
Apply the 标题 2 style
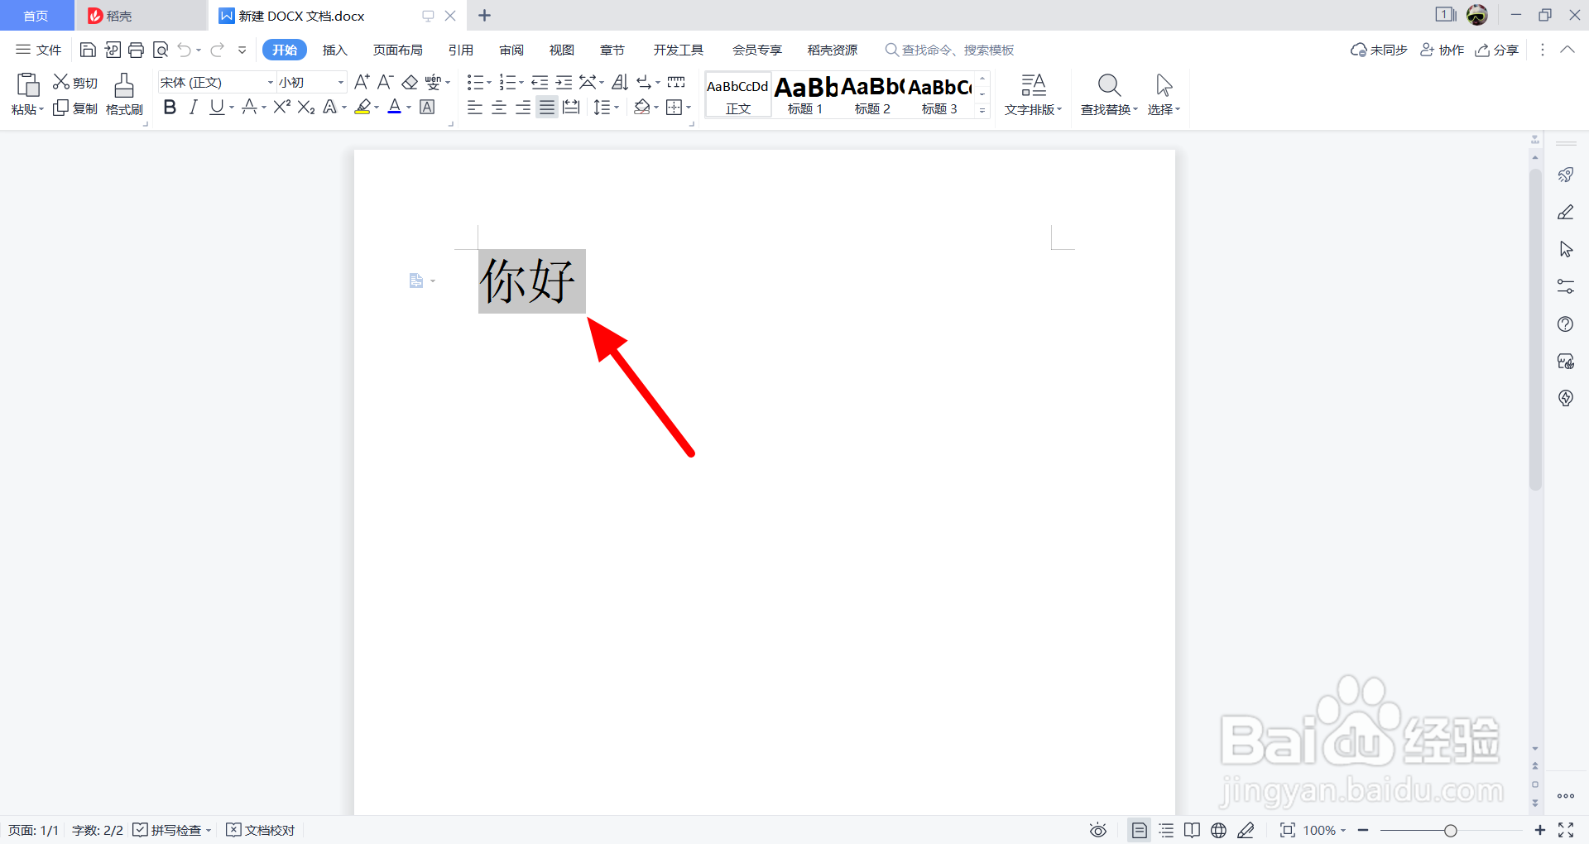coord(872,95)
